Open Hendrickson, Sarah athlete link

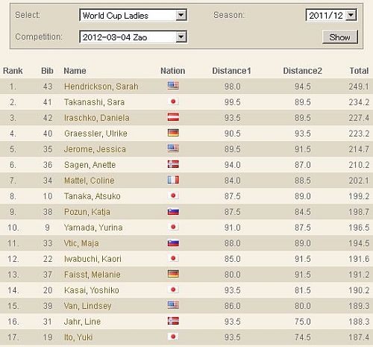101,87
